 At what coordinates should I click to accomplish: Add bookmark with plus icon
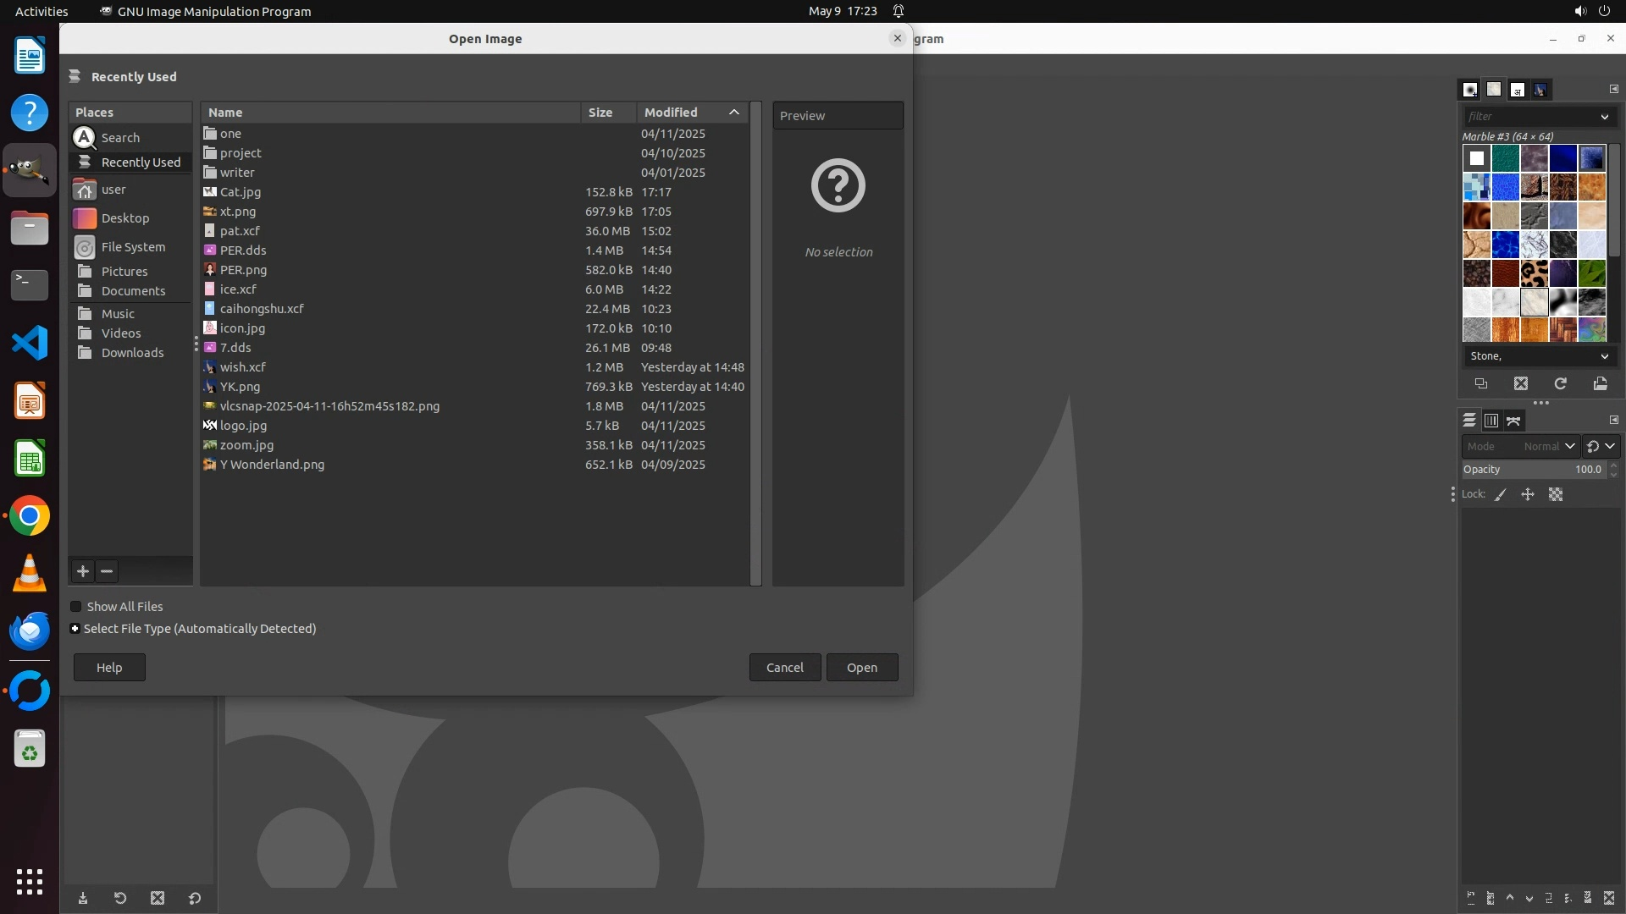(x=83, y=571)
